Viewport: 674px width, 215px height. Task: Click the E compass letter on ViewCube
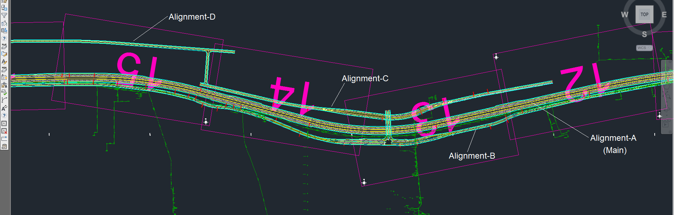click(664, 15)
